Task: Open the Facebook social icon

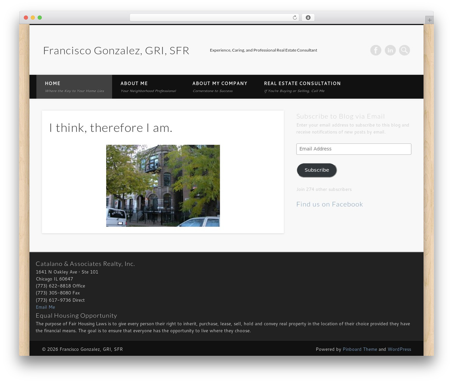Action: 376,50
